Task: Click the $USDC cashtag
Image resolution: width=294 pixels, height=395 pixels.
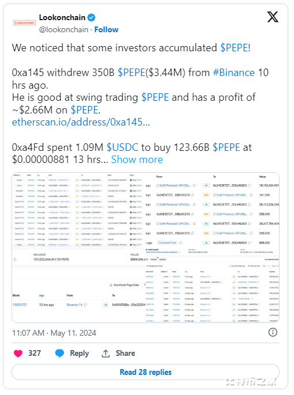Action: coord(122,147)
